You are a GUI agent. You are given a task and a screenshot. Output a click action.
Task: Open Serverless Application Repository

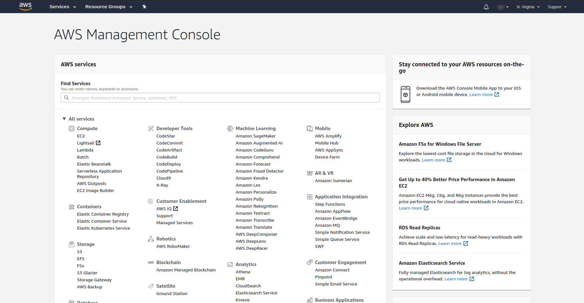(x=99, y=174)
